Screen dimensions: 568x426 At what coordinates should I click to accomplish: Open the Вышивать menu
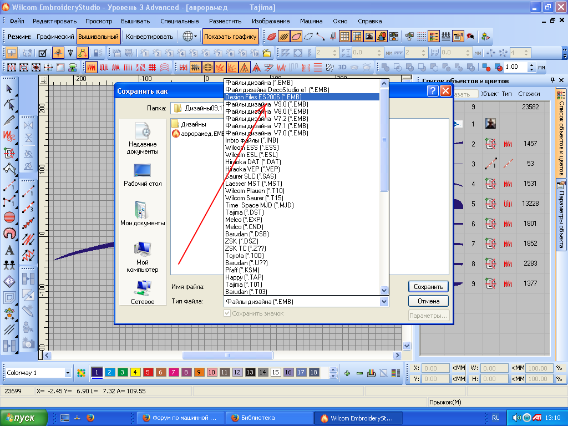[135, 21]
